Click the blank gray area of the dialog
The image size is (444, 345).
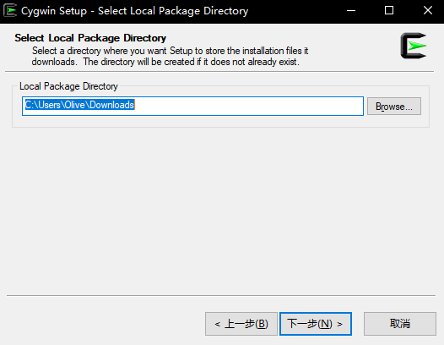click(x=221, y=210)
